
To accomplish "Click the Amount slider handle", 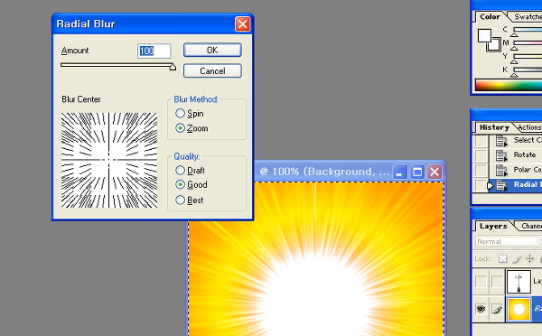I will click(173, 67).
